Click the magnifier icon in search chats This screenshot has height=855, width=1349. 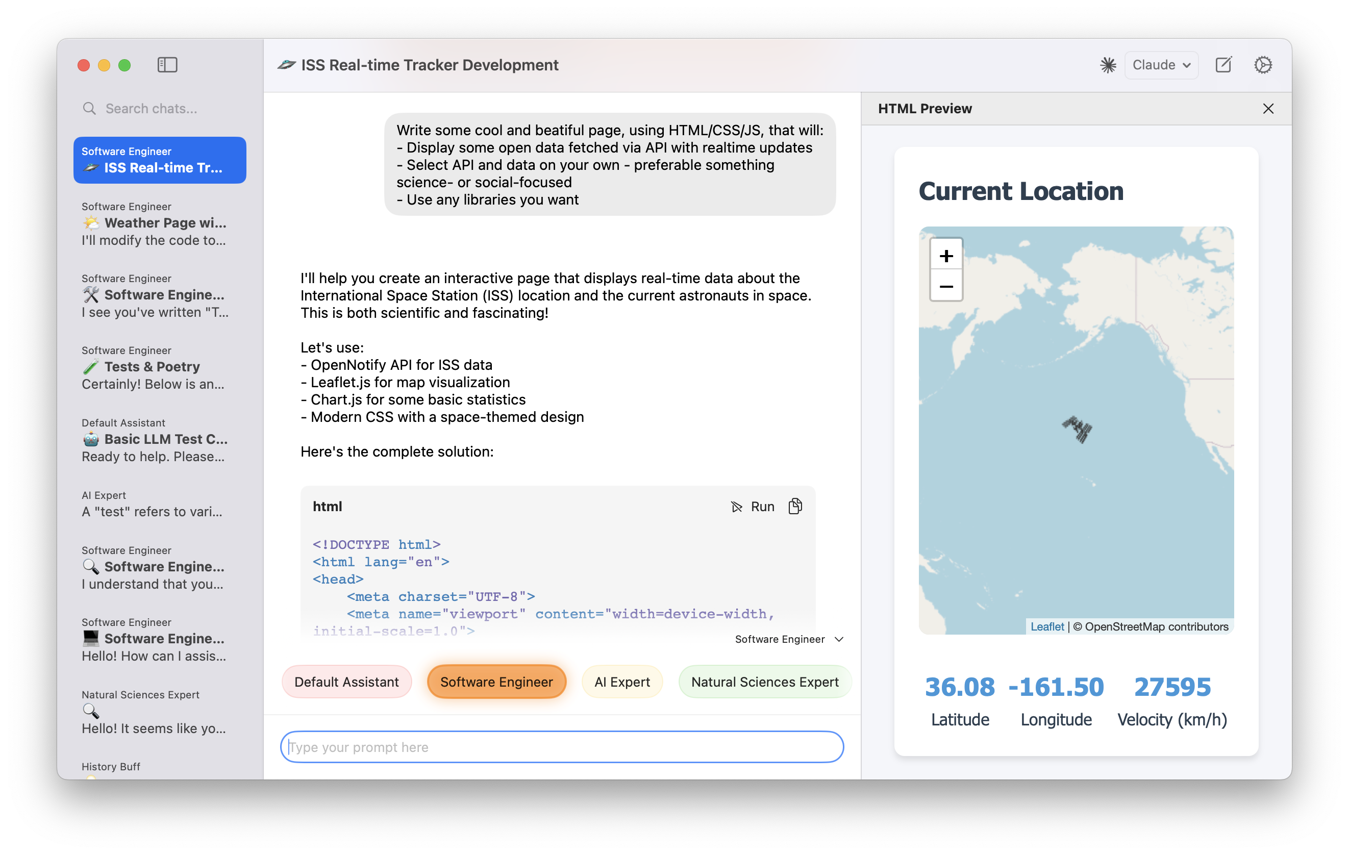pos(89,108)
